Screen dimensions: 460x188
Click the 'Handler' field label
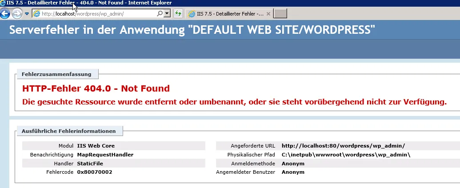coord(64,164)
